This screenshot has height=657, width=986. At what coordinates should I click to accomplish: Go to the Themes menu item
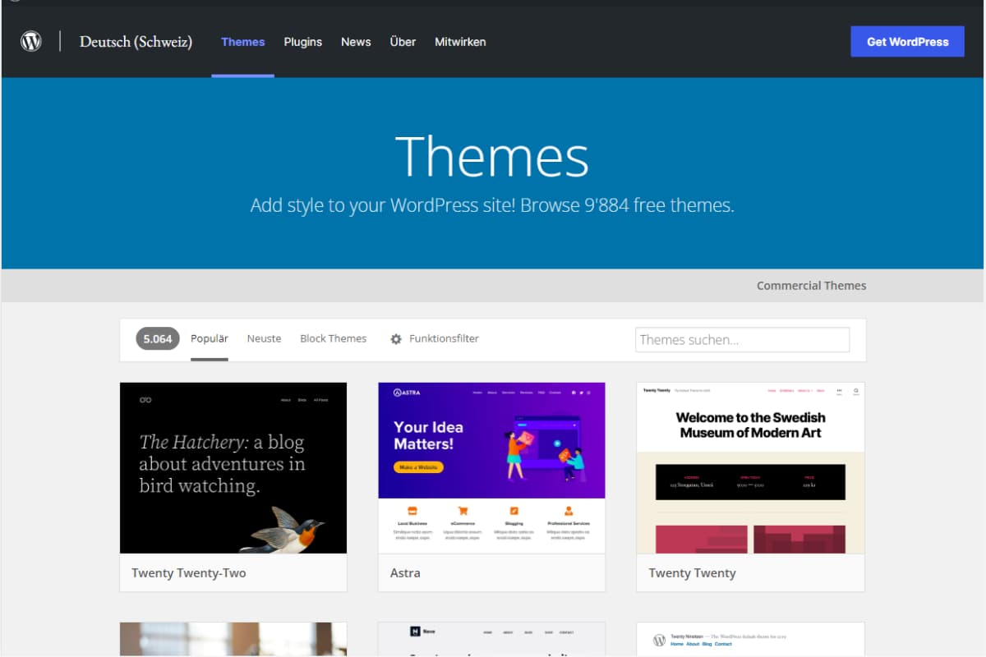[243, 42]
